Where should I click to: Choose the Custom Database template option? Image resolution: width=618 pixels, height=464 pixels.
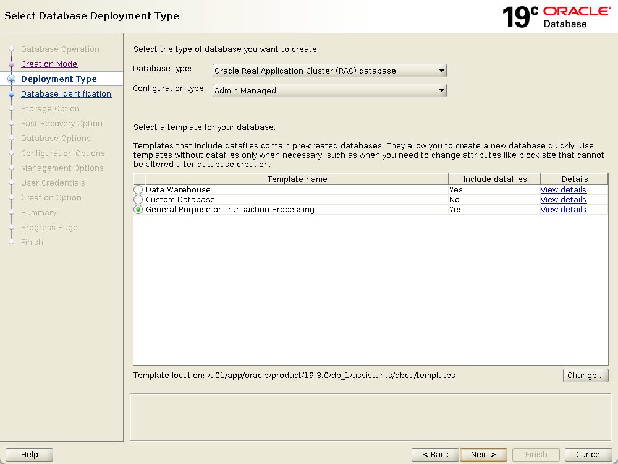tap(138, 200)
